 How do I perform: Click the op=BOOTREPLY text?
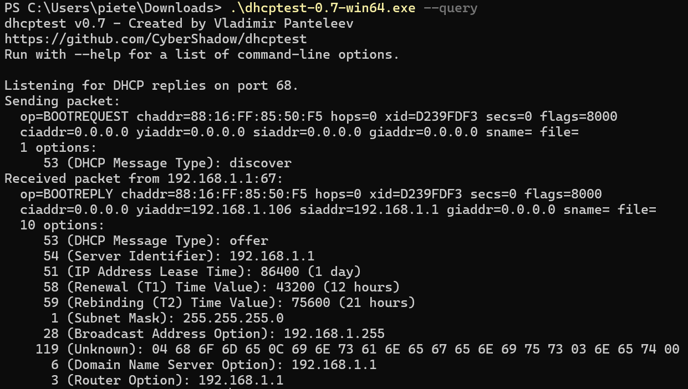pyautogui.click(x=67, y=194)
